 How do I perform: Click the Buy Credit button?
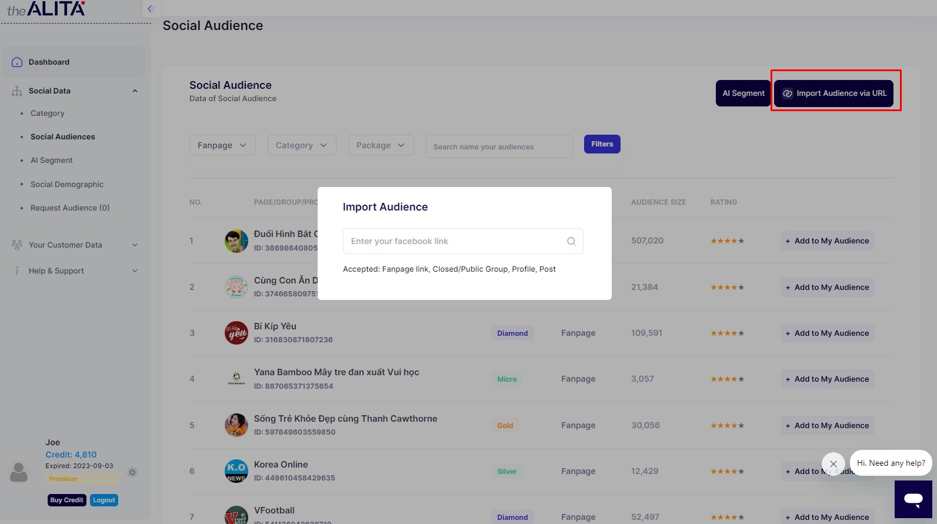[66, 500]
